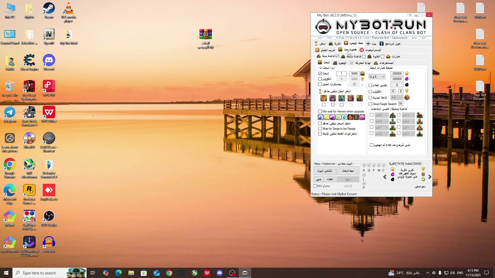
Task: Select the Euro Truck Simulator 2 icon
Action: 29,117
